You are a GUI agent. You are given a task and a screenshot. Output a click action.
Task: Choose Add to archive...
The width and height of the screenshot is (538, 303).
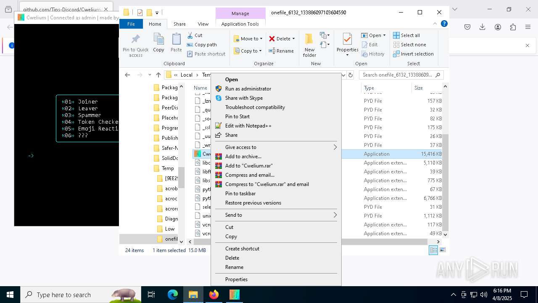[x=276, y=157]
